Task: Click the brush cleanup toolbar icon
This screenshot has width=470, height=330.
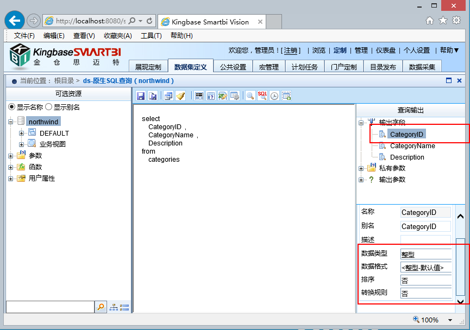Action: 180,96
